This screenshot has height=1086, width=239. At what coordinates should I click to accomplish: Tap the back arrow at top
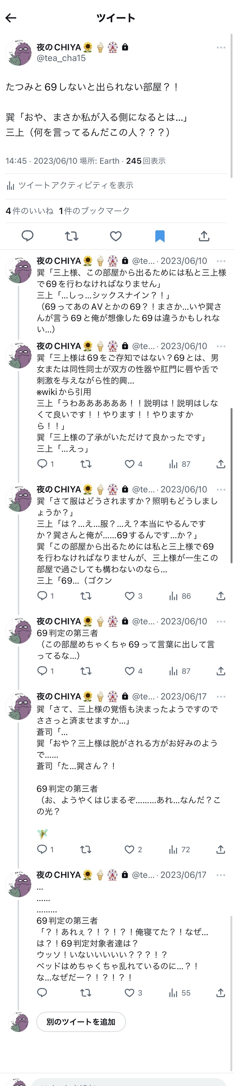coord(11,18)
